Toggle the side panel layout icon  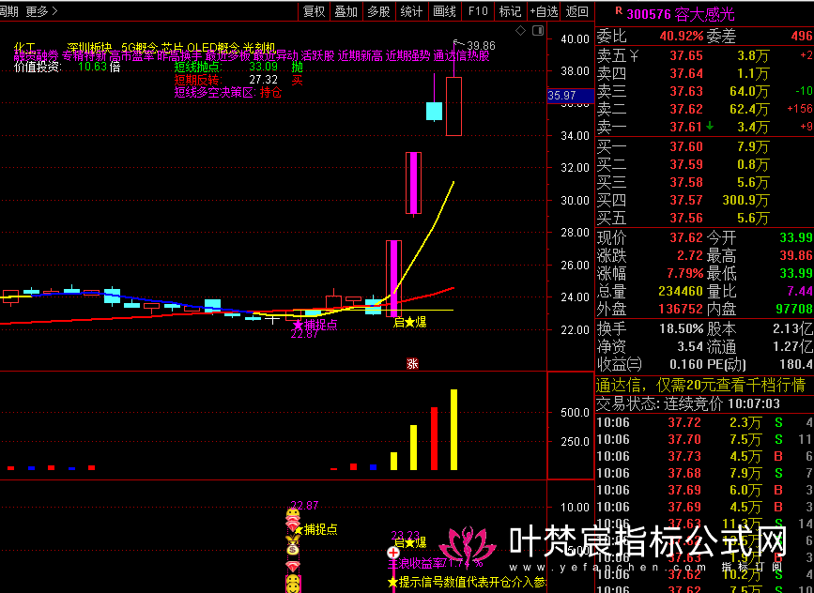(x=538, y=31)
